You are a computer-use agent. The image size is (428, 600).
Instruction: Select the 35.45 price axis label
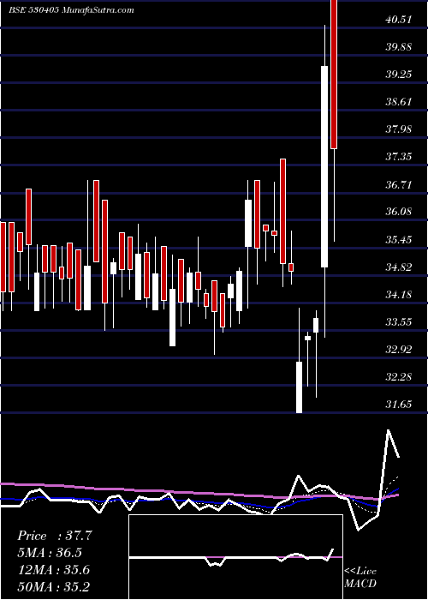click(x=399, y=240)
